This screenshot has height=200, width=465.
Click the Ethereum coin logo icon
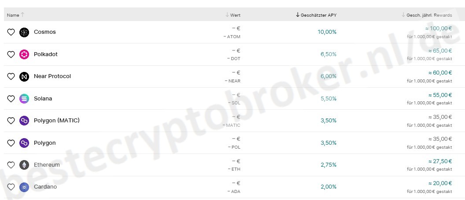coord(24,165)
